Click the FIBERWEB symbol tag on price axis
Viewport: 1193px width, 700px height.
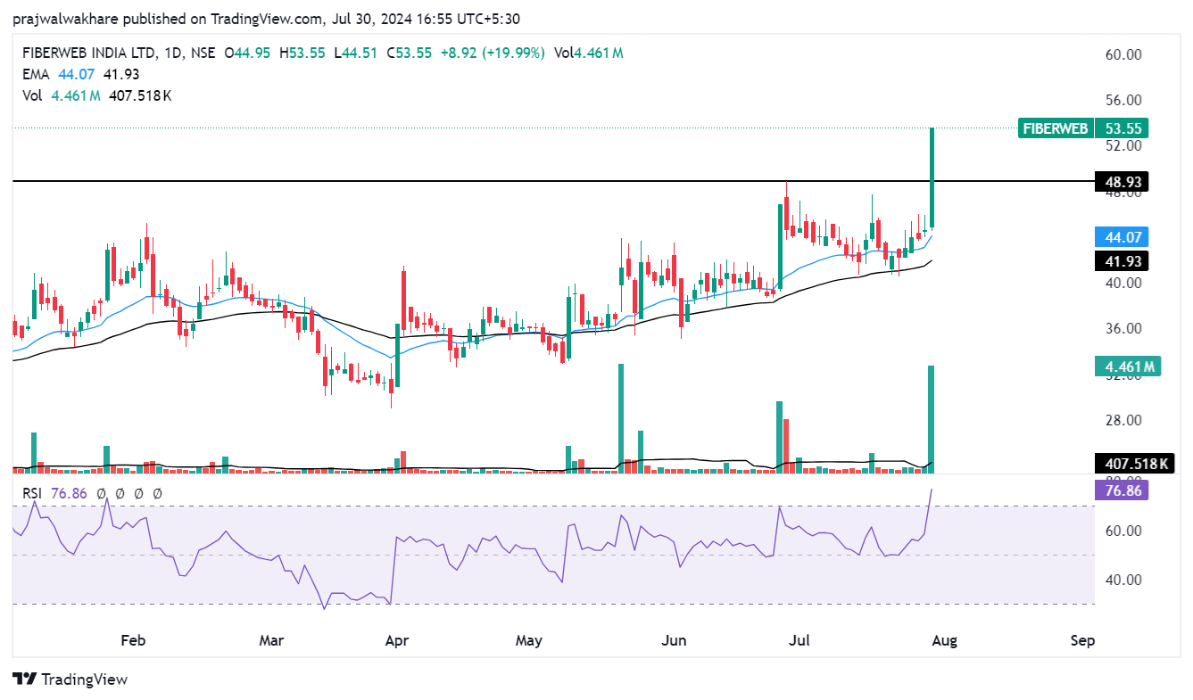(1055, 128)
